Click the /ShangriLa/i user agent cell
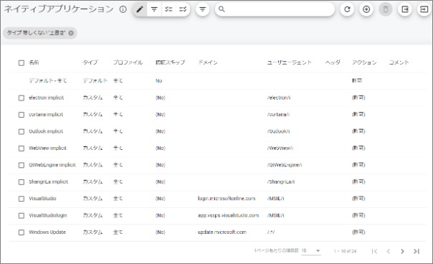The width and height of the screenshot is (433, 264). pos(281,181)
